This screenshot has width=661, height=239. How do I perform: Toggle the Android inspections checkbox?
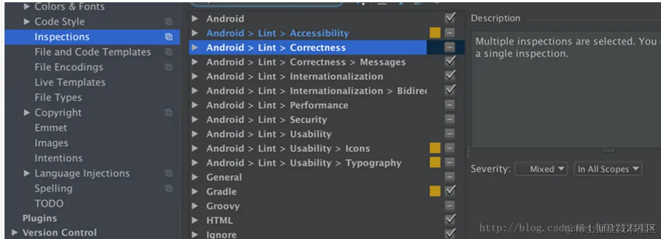click(450, 18)
